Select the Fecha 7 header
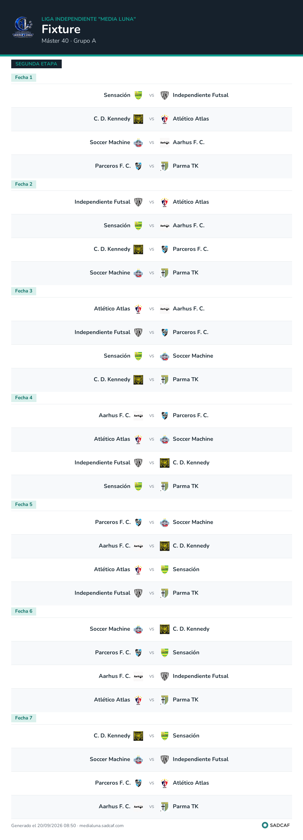This screenshot has width=303, height=840. 24,718
